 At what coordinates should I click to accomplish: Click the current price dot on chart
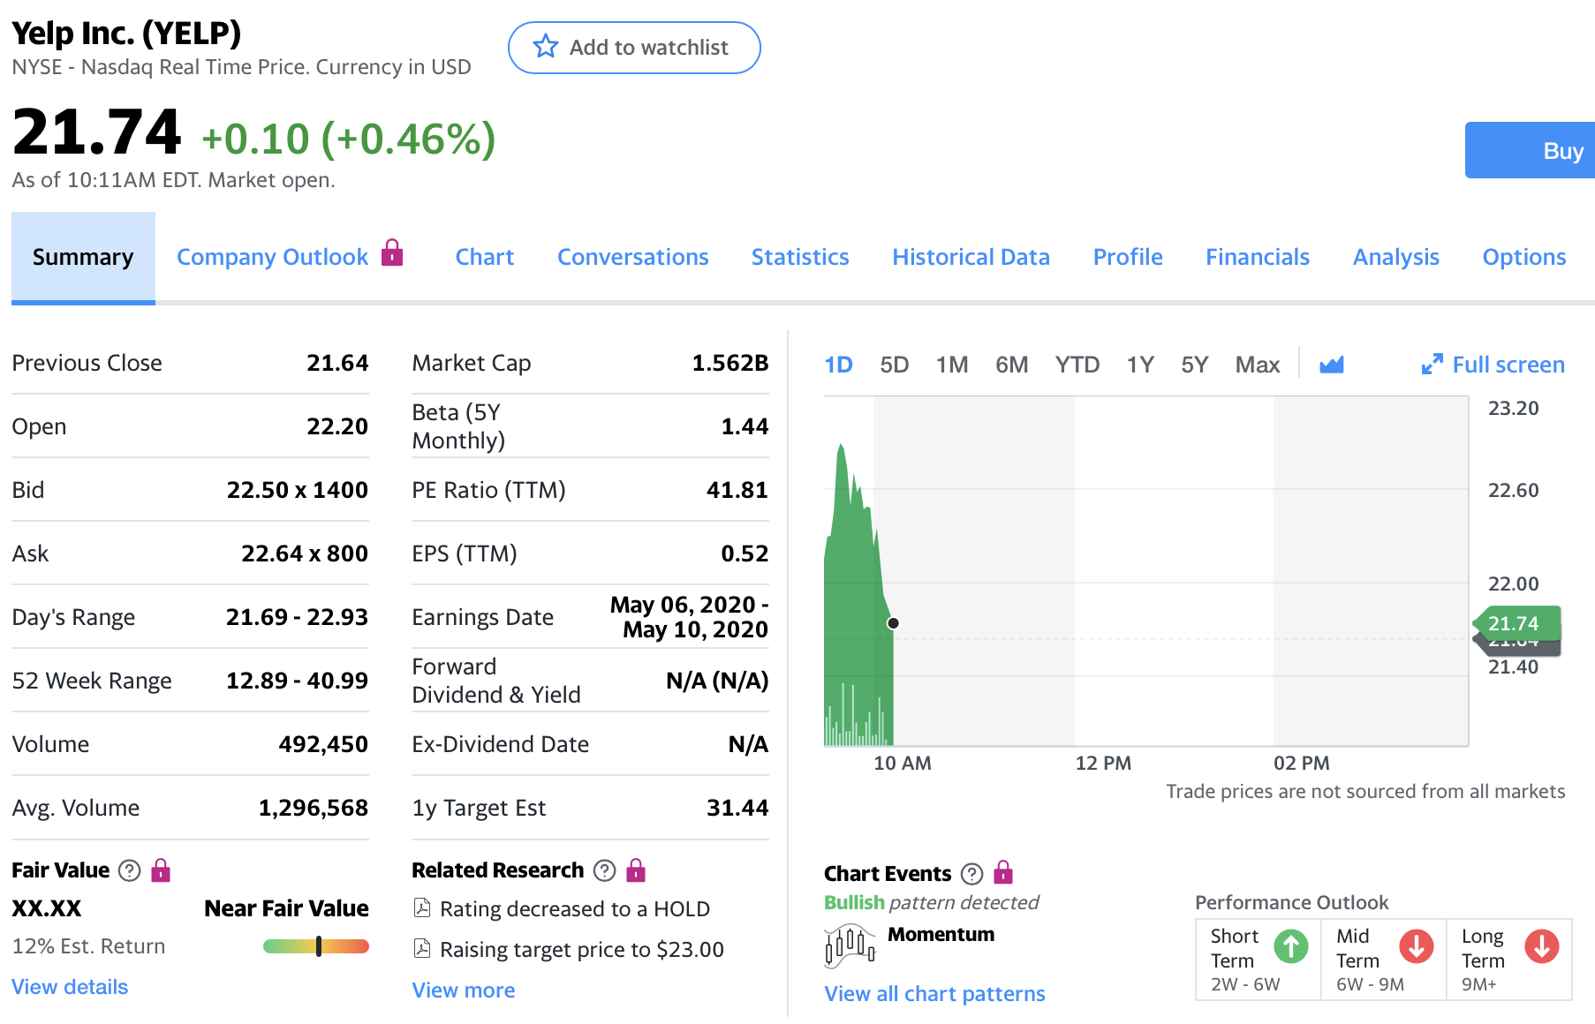click(893, 623)
